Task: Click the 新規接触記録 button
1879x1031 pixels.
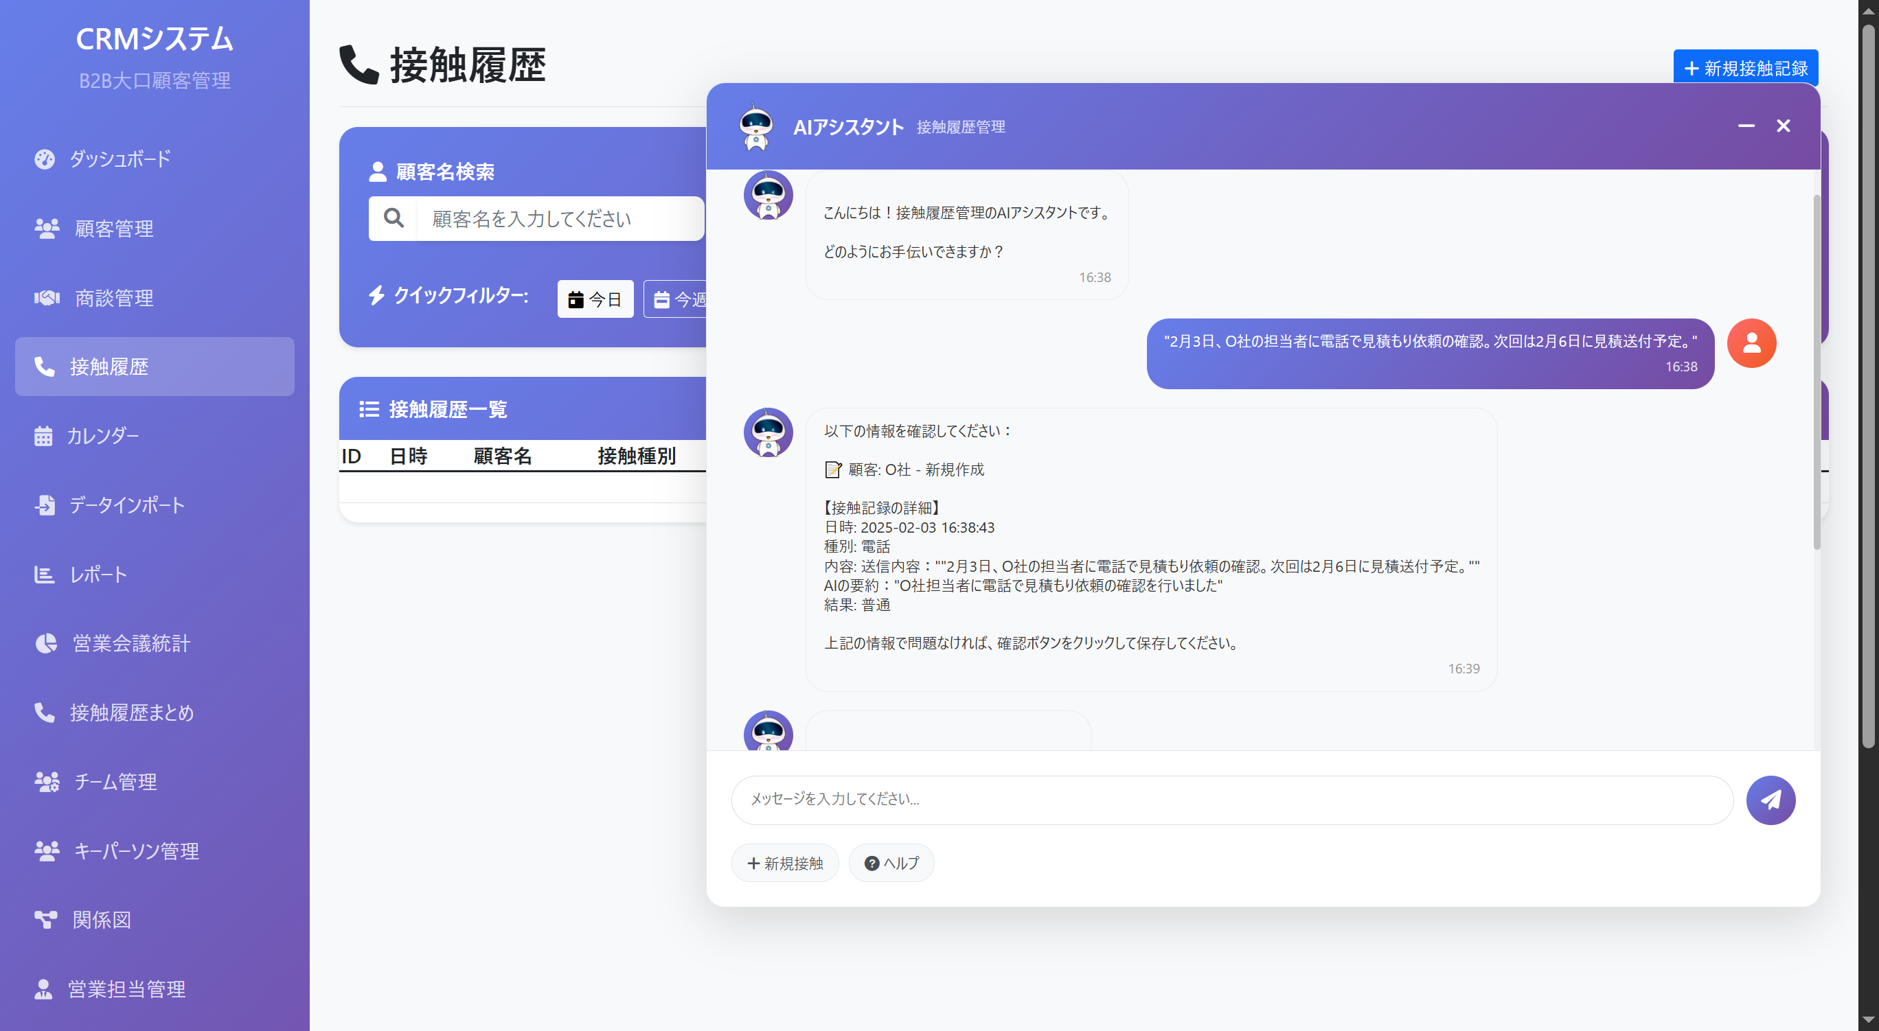Action: (1745, 68)
